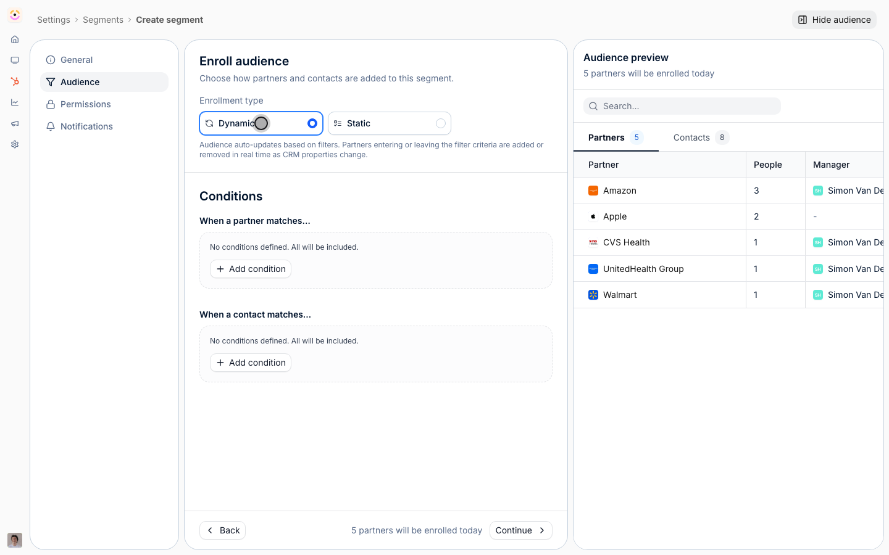Click the Segments breadcrumb link
The width and height of the screenshot is (889, 555).
pos(103,20)
